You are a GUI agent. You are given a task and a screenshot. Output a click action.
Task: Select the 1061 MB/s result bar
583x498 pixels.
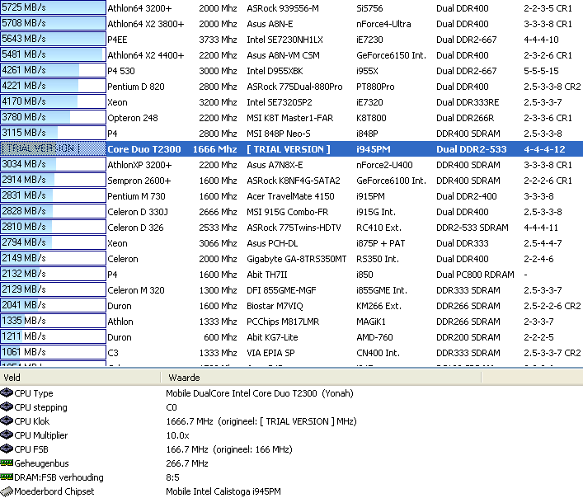53,352
